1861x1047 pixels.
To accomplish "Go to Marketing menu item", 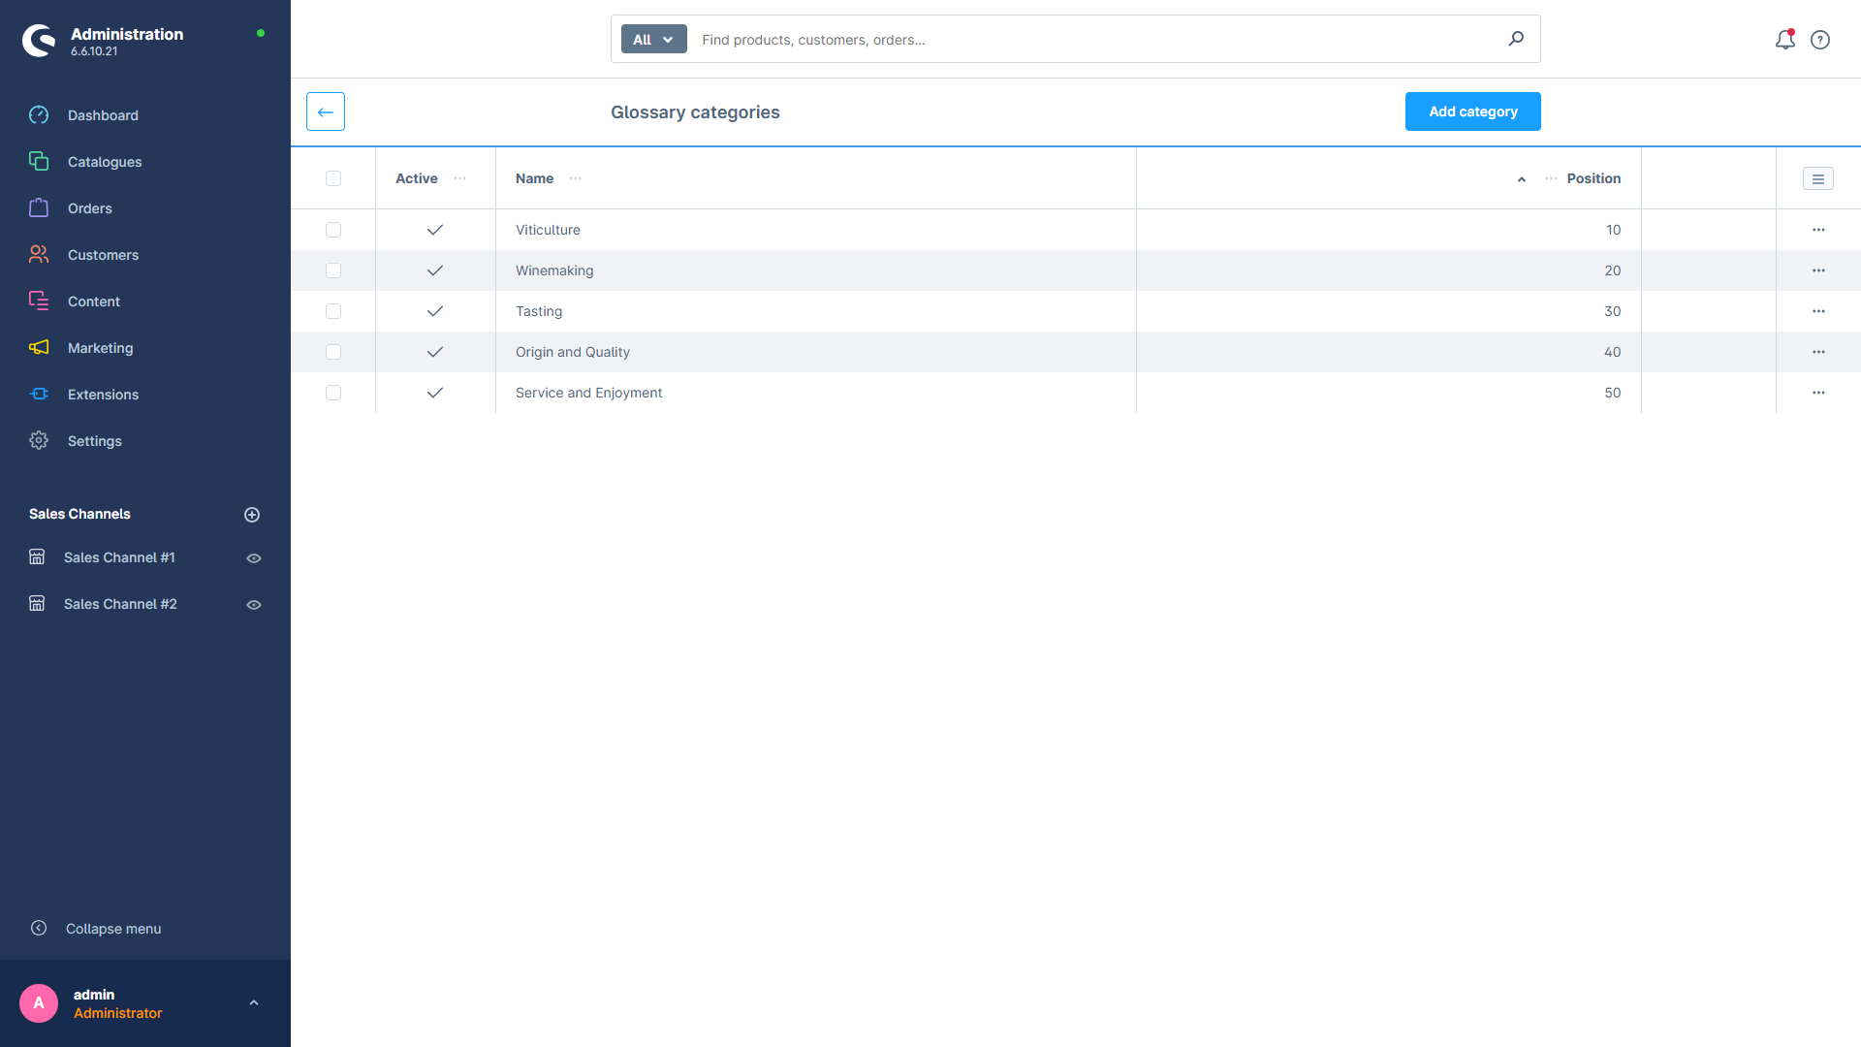I will [x=101, y=348].
